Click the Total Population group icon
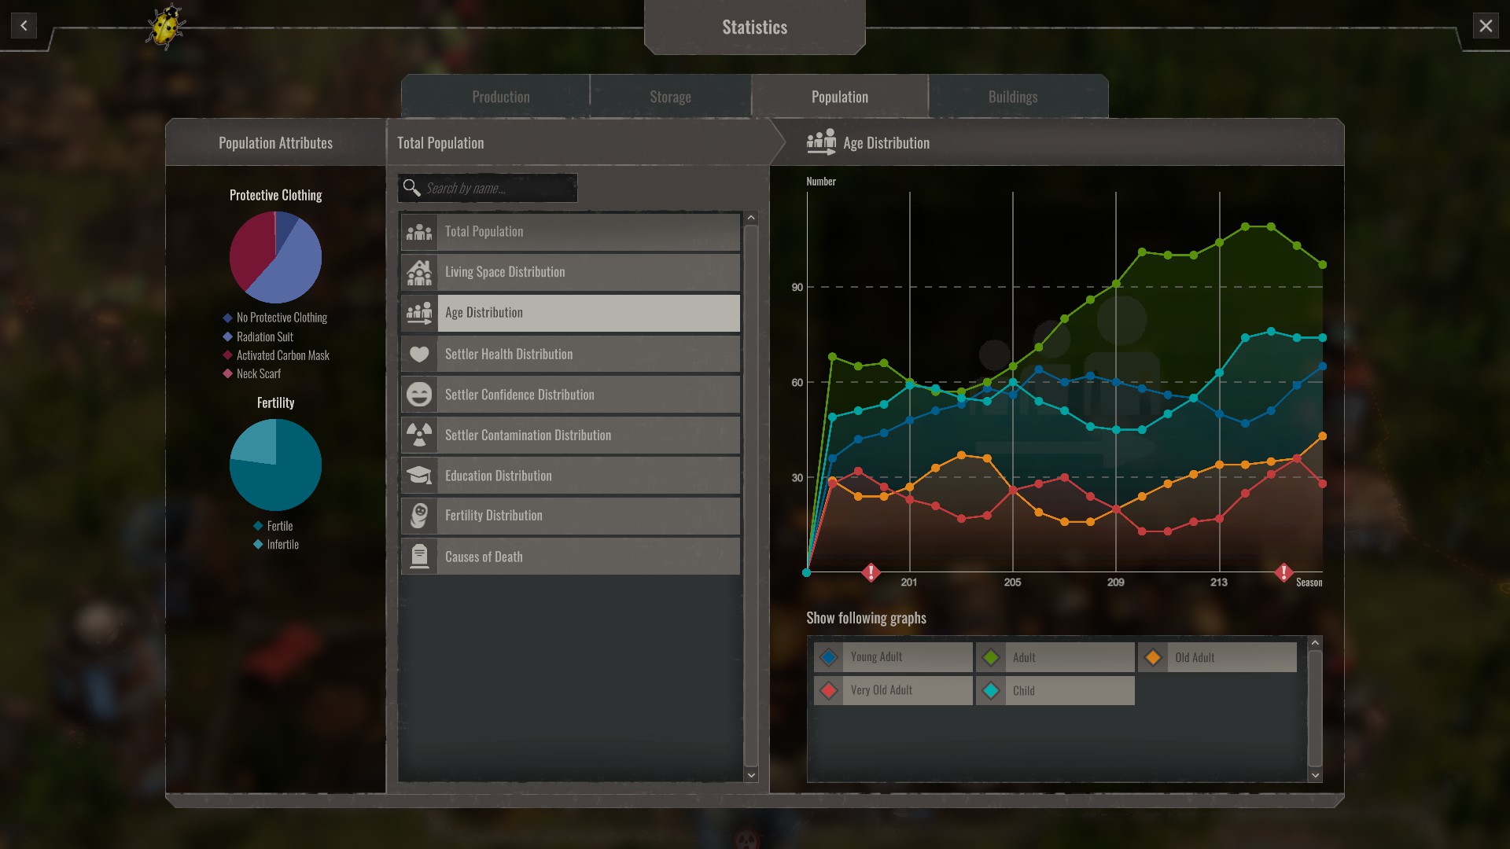 pyautogui.click(x=419, y=232)
